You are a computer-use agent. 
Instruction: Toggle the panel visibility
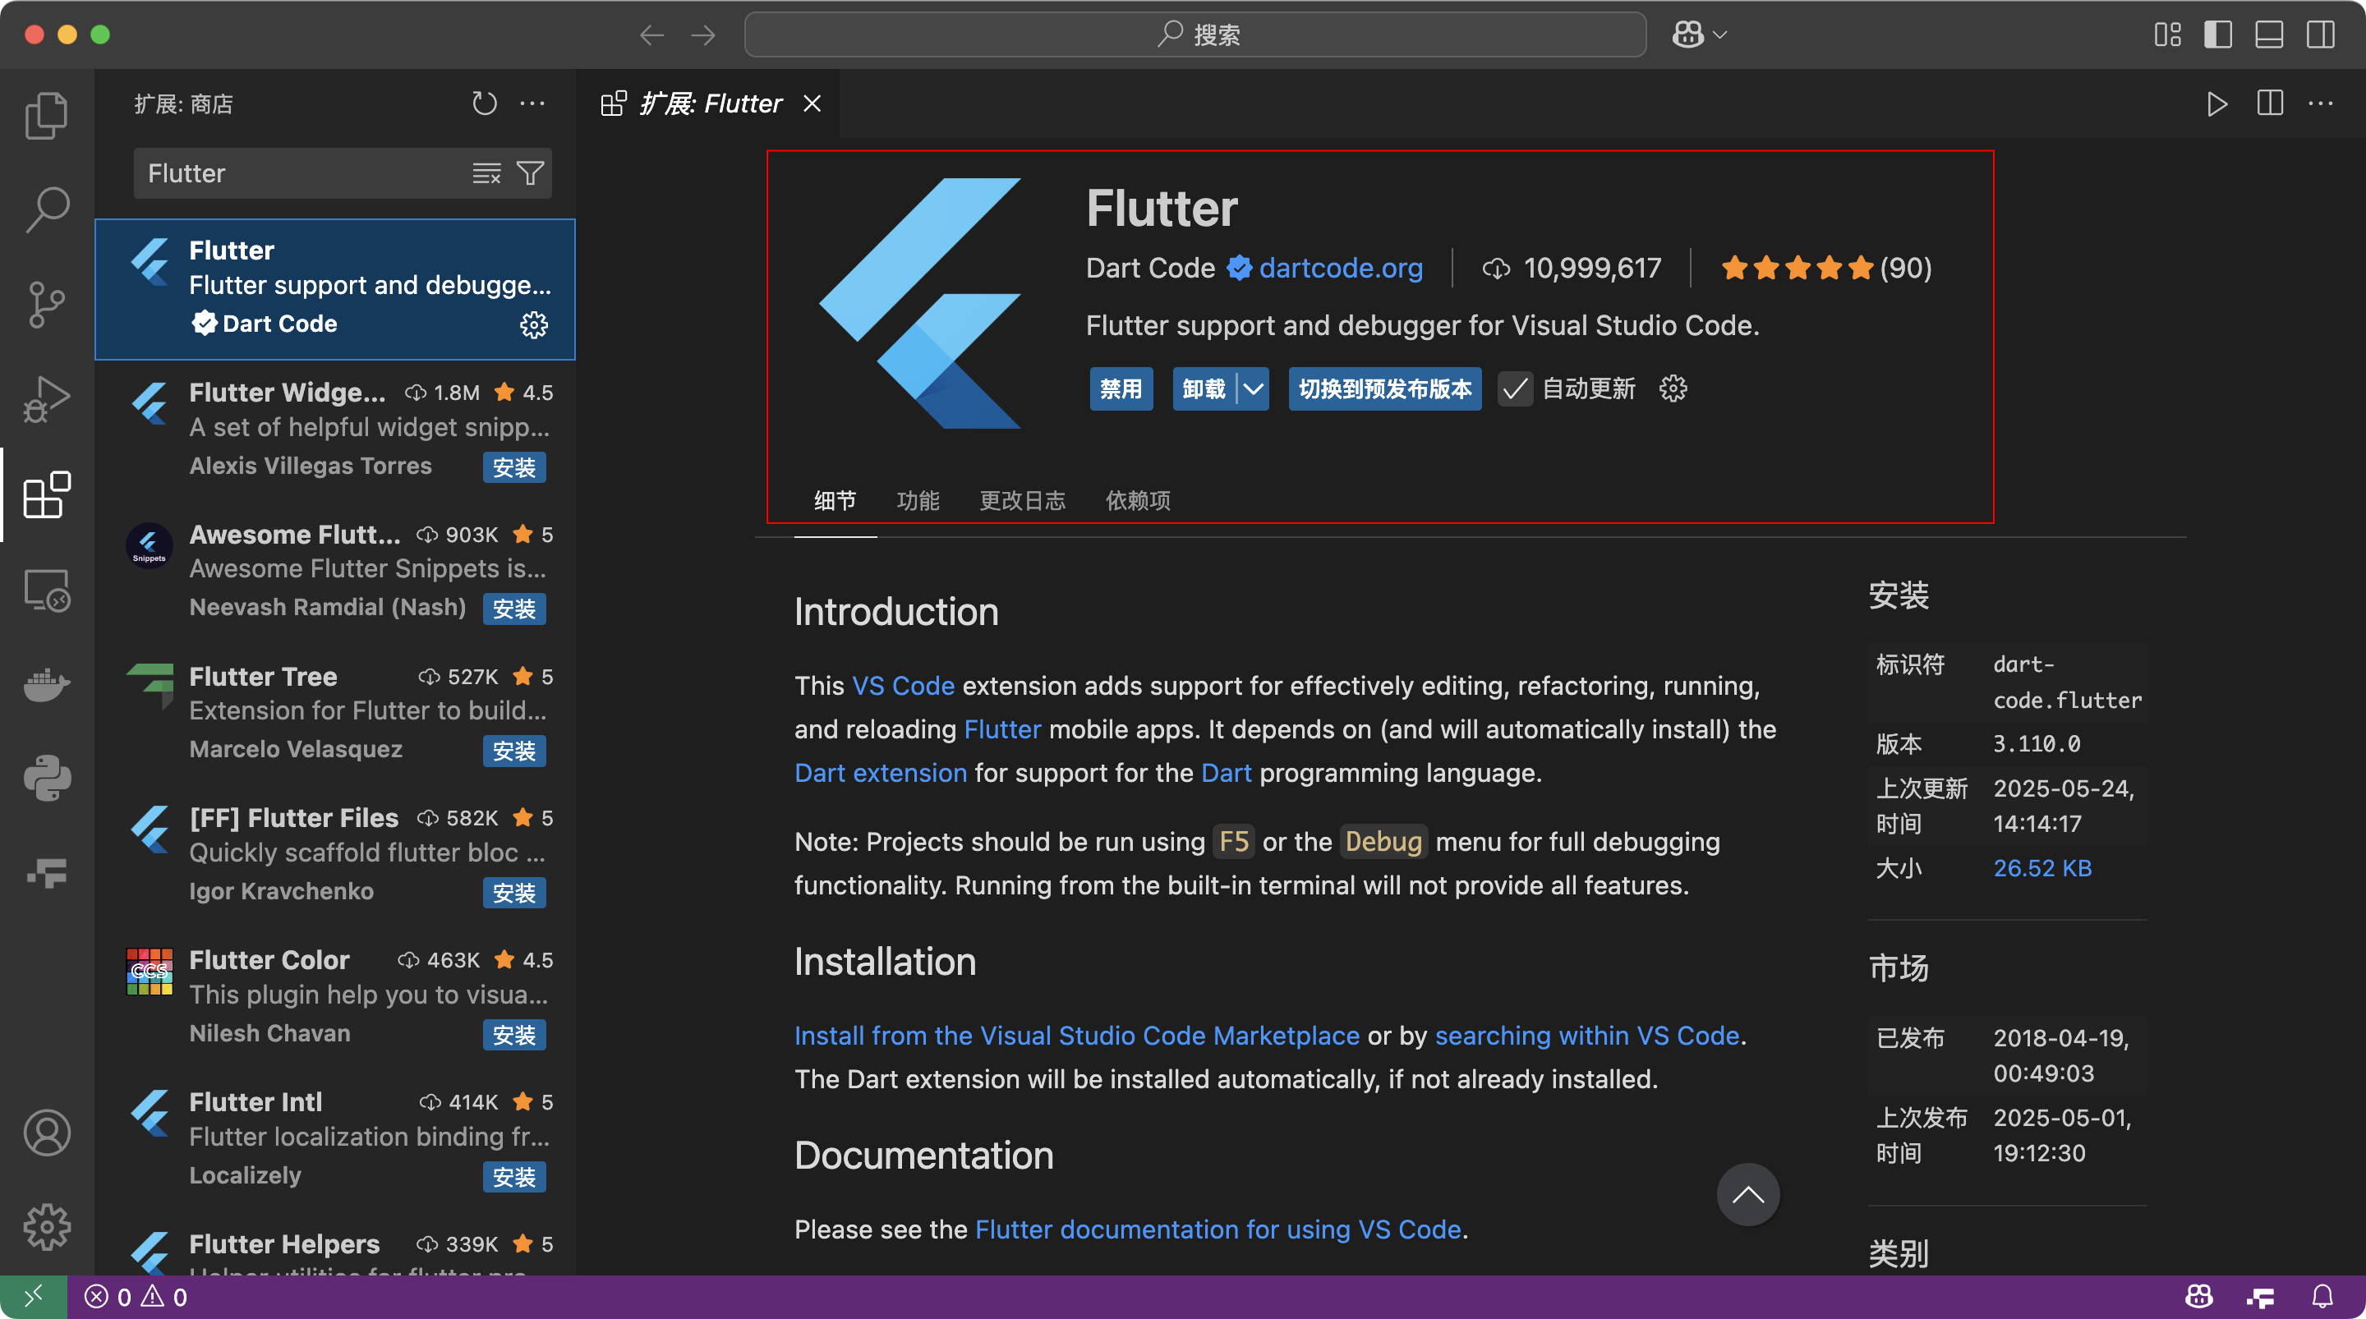point(2268,34)
